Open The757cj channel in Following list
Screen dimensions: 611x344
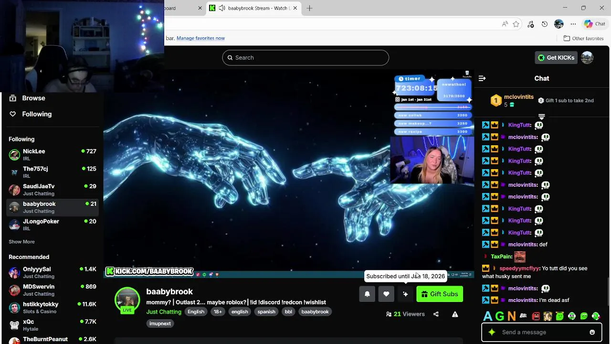[53, 172]
